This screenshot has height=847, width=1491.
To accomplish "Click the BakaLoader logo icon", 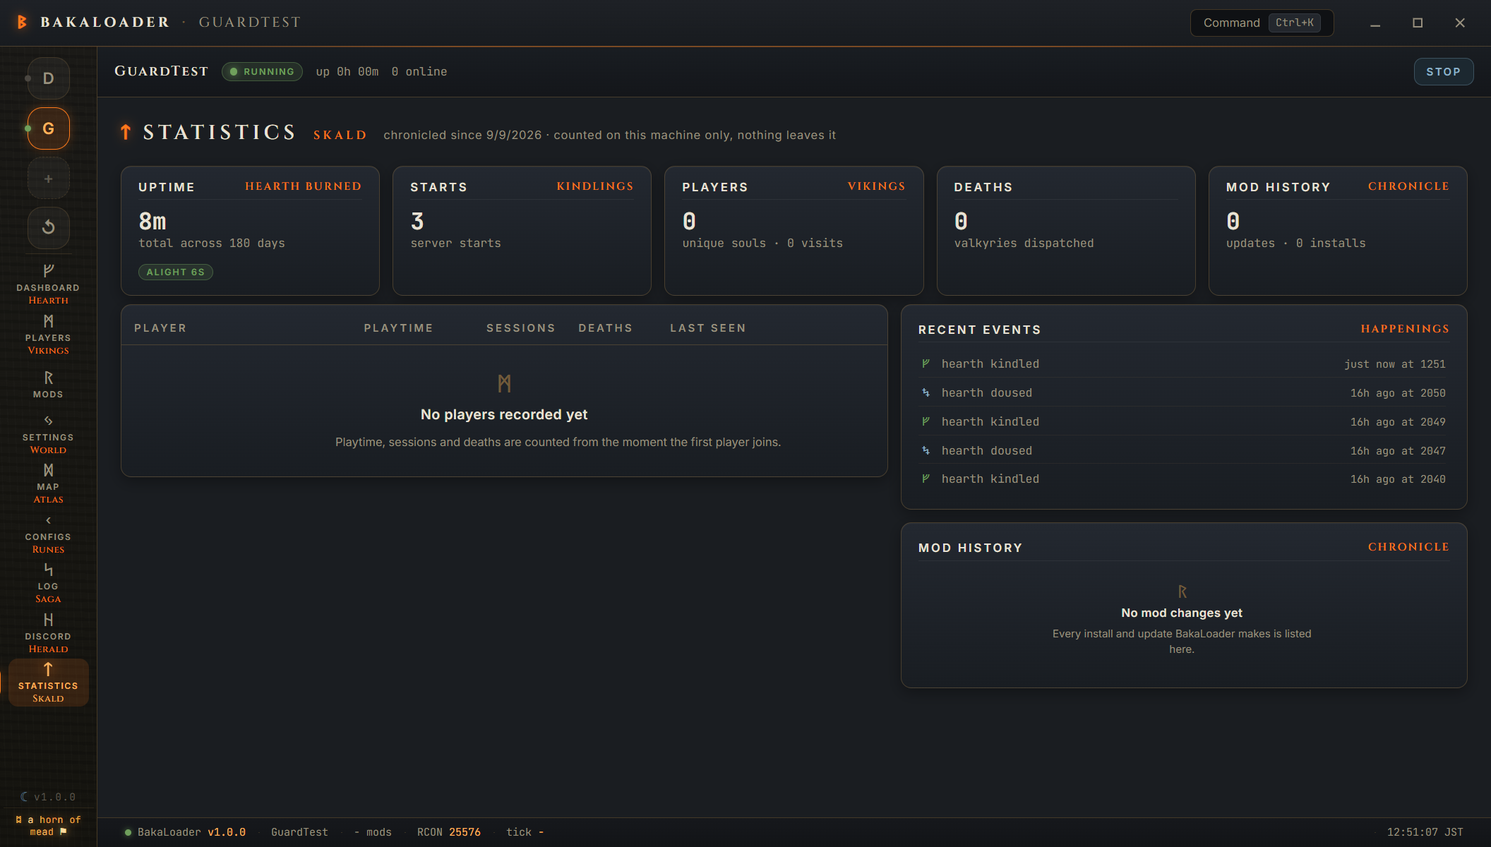I will (x=22, y=23).
